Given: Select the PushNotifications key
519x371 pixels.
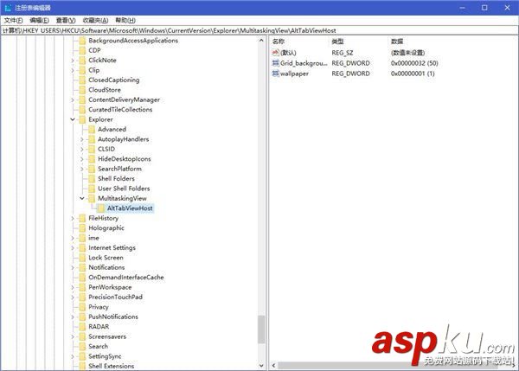Looking at the screenshot, I should click(x=113, y=317).
